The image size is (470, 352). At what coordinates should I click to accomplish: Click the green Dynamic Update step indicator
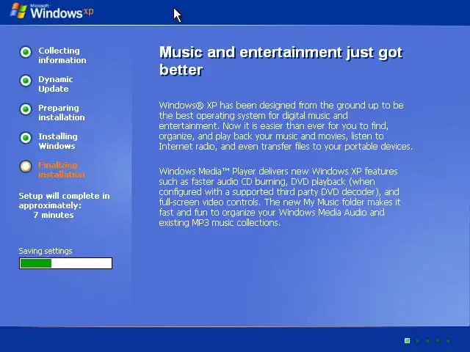pos(26,81)
